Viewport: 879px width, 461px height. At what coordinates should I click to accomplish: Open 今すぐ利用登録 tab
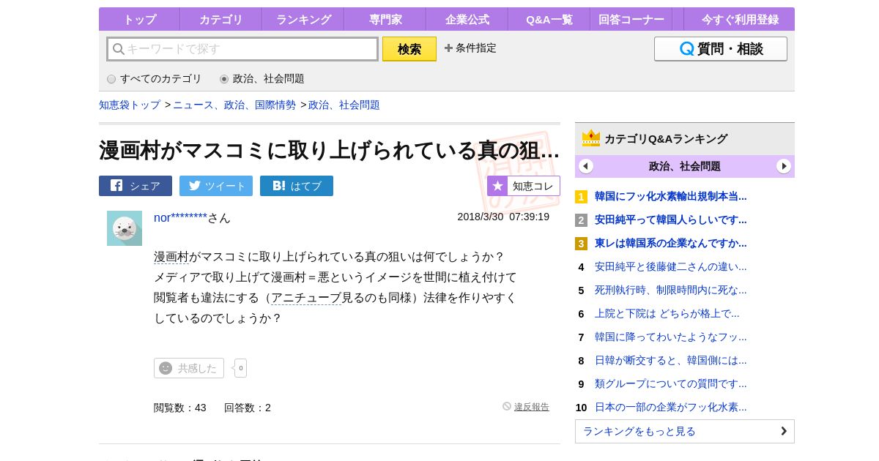click(x=740, y=20)
